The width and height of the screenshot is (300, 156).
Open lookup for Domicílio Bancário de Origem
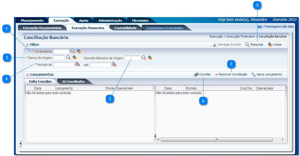[x=144, y=58]
